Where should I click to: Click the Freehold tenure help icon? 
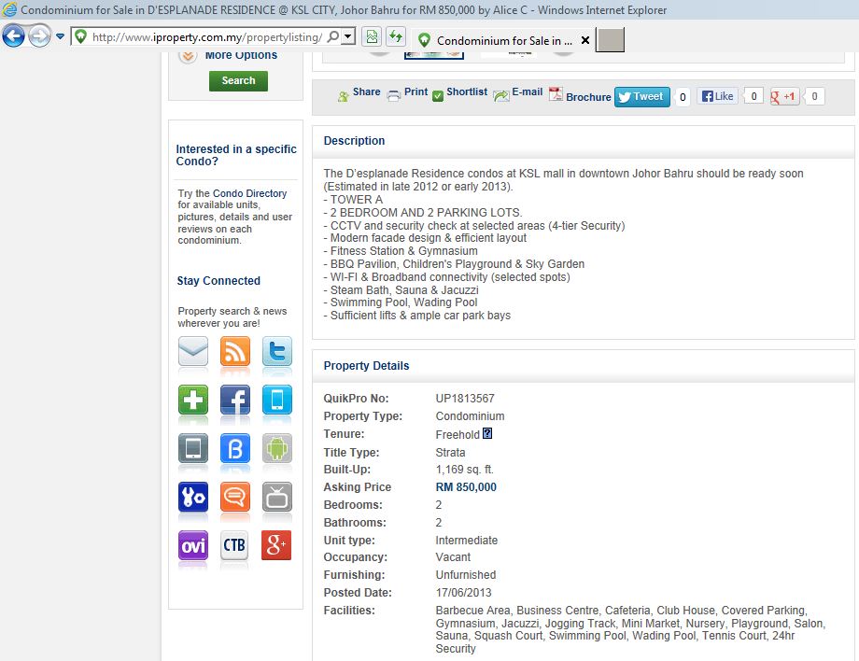point(487,434)
